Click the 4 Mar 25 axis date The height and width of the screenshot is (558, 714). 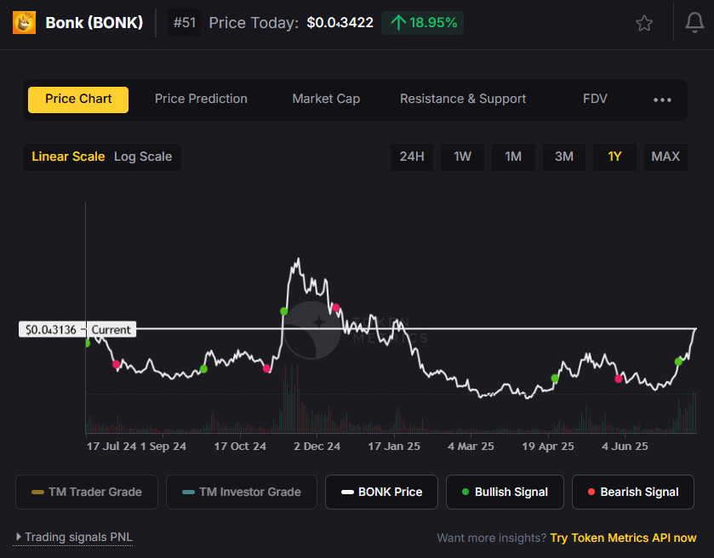471,447
